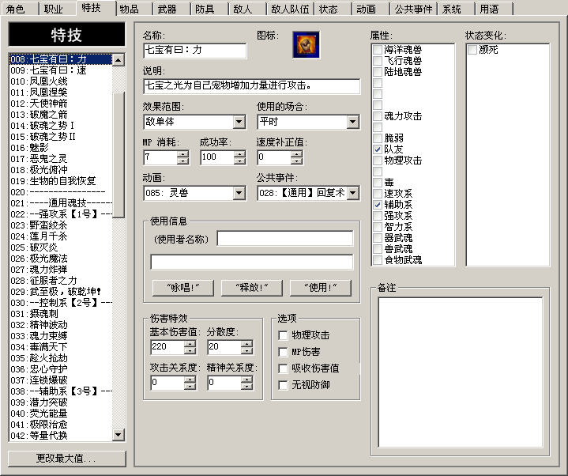Open the 效果范围 dropdown
Image resolution: width=568 pixels, height=476 pixels.
coord(239,122)
